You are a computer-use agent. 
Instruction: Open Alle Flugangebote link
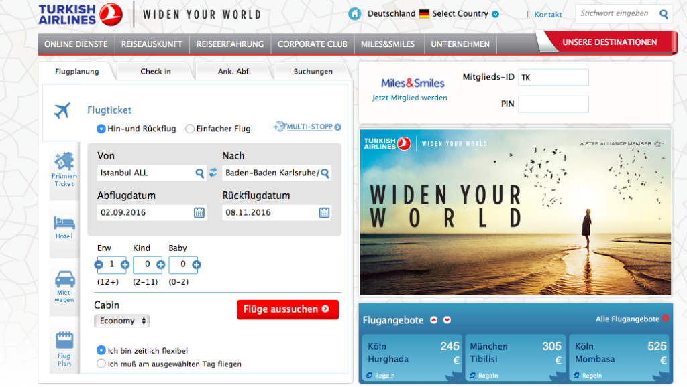[x=632, y=319]
